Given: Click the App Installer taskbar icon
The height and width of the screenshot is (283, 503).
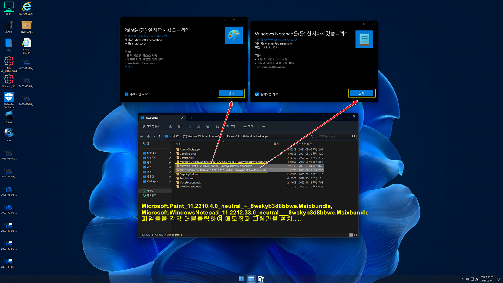Looking at the screenshot, I should pos(261,279).
